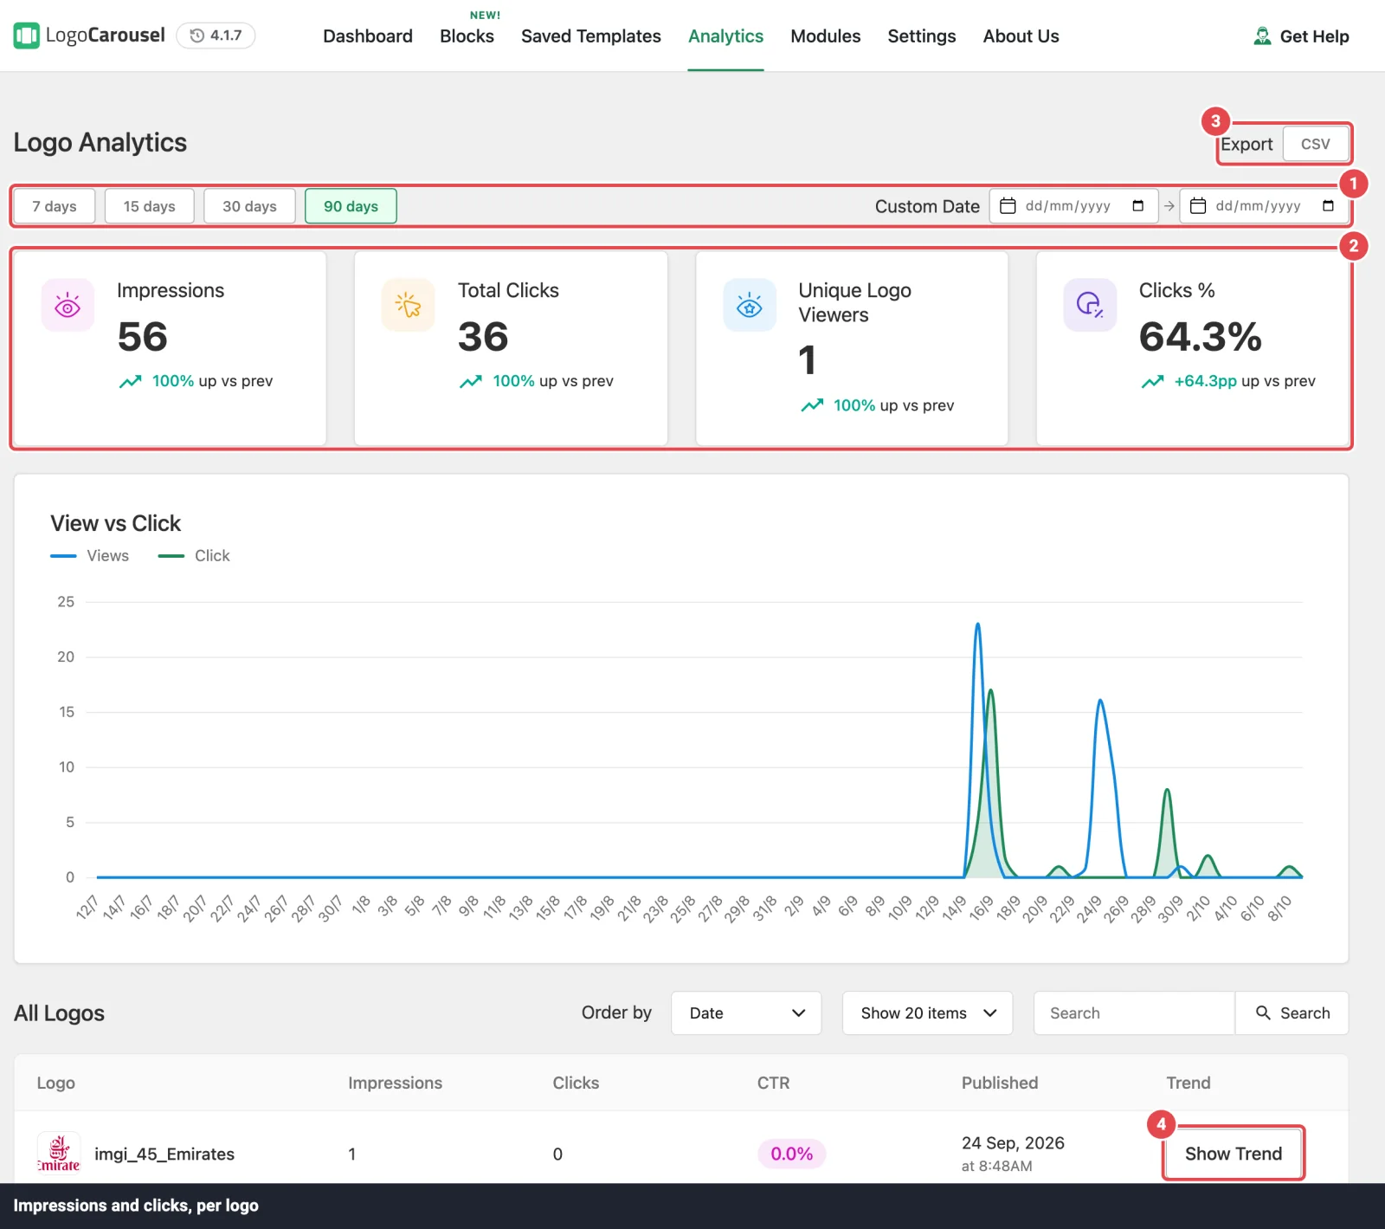Click the Emirates logo thumbnail
This screenshot has height=1229, width=1385.
59,1154
